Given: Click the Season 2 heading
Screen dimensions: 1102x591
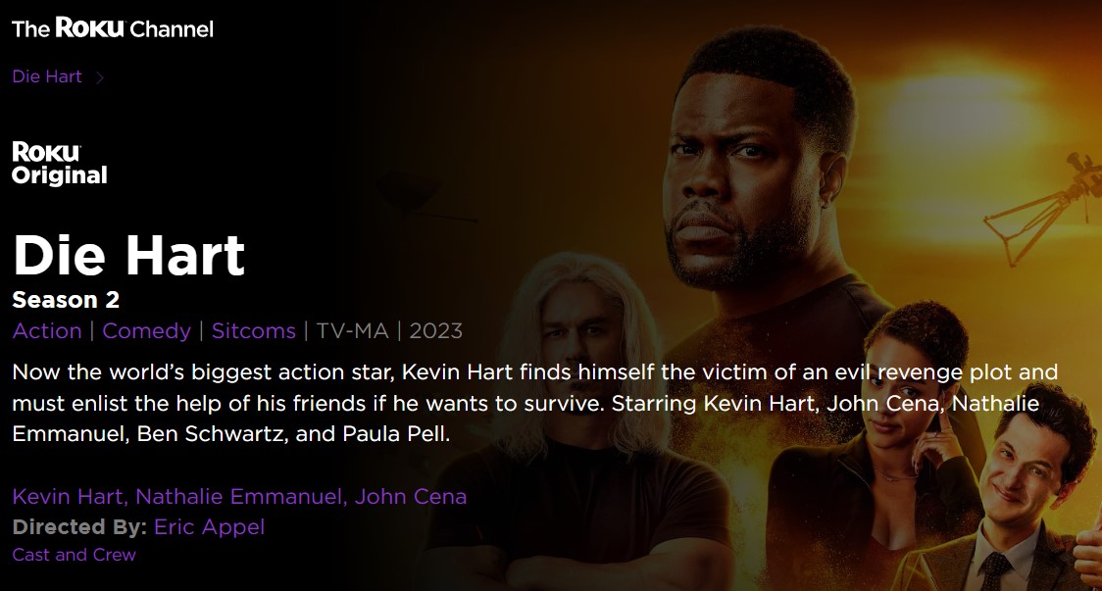Looking at the screenshot, I should 66,300.
